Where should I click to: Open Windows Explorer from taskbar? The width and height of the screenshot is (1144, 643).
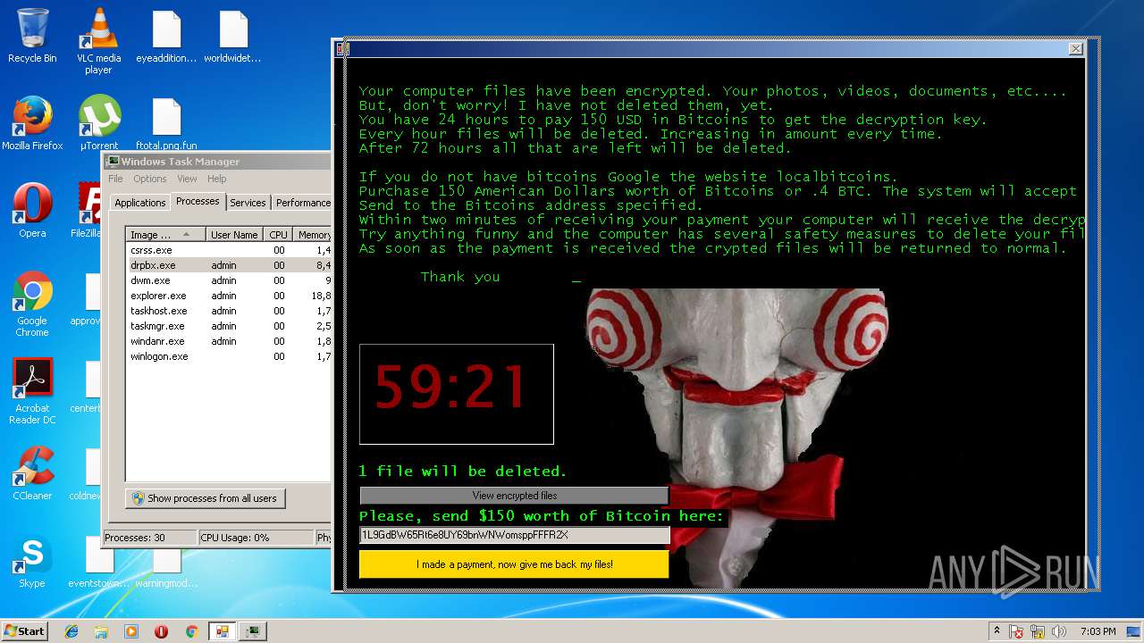coord(101,631)
